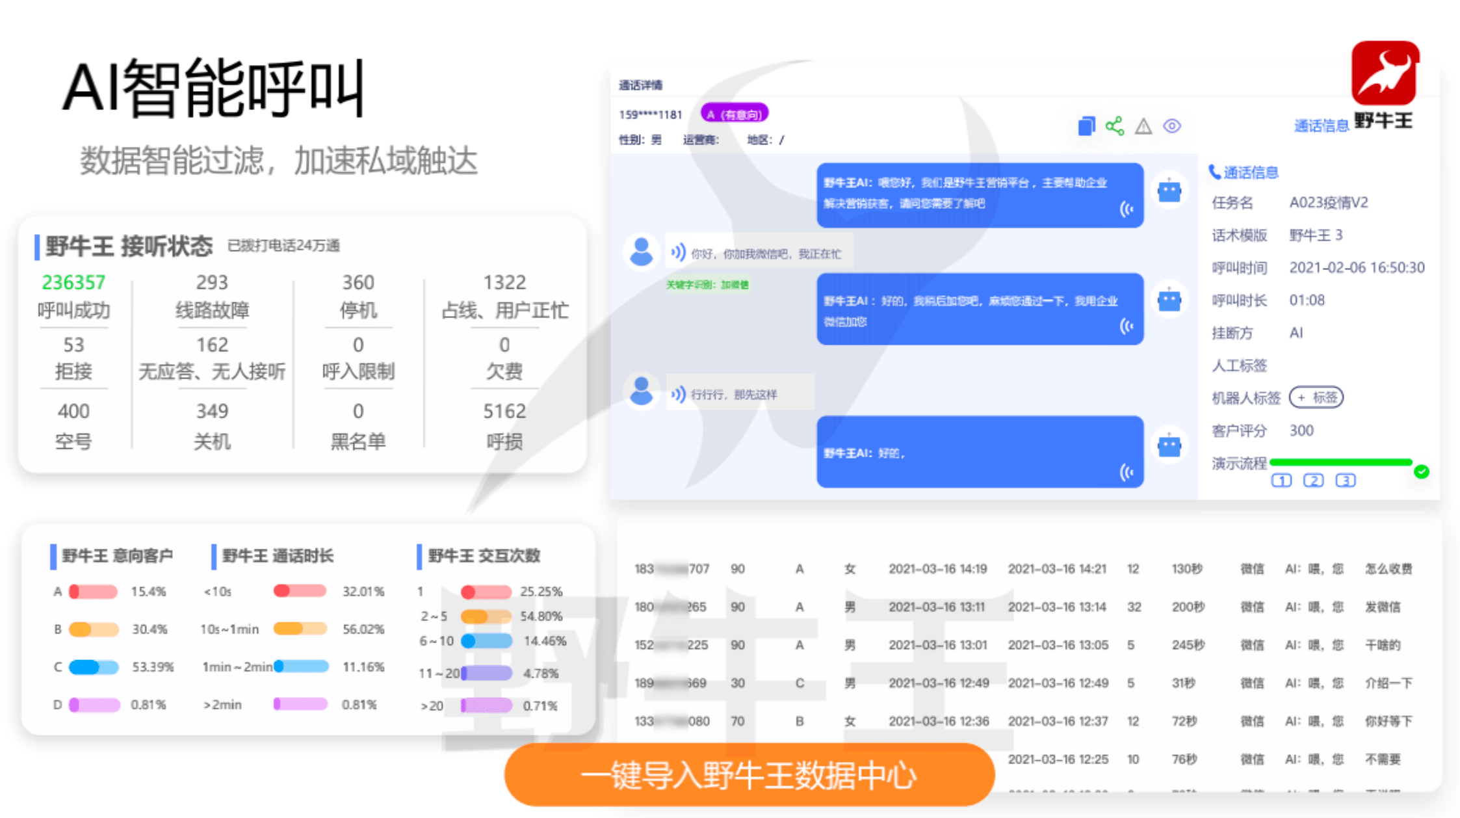Select the row with note 你好等下
This screenshot has height=818, width=1460.
point(1024,721)
